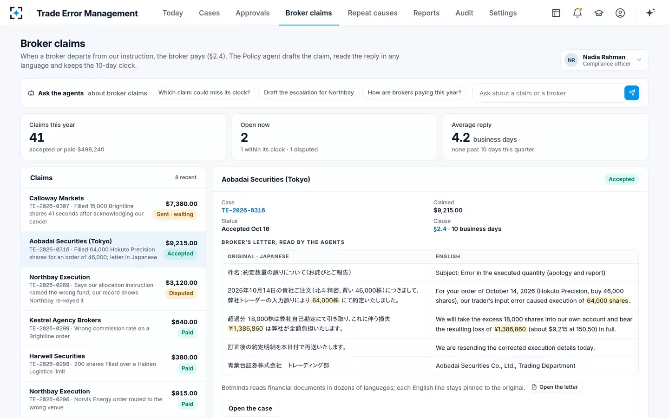Click the 'Sent · waiting' status badge
Image resolution: width=669 pixels, height=418 pixels.
tap(175, 214)
